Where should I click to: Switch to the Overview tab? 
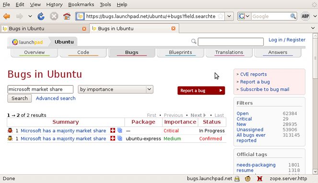coord(34,53)
